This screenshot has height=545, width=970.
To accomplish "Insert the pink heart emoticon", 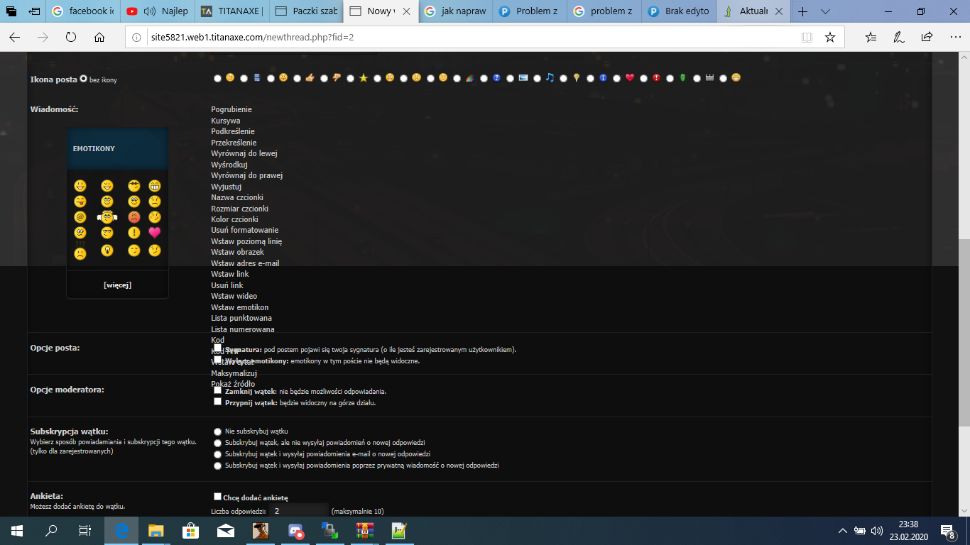I will tap(154, 233).
